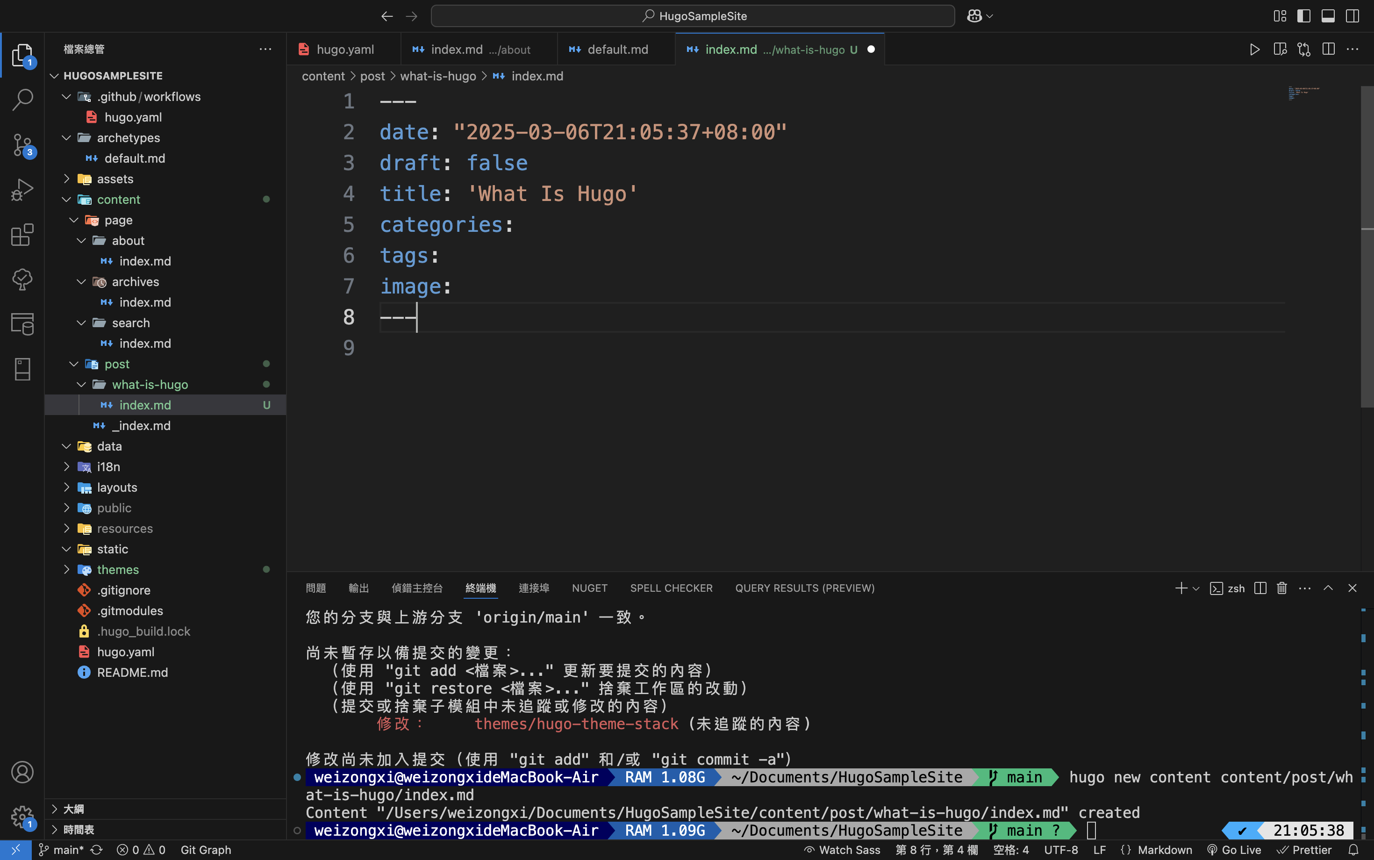1374x860 pixels.
Task: Open the 問題 problems panel tab
Action: [315, 588]
